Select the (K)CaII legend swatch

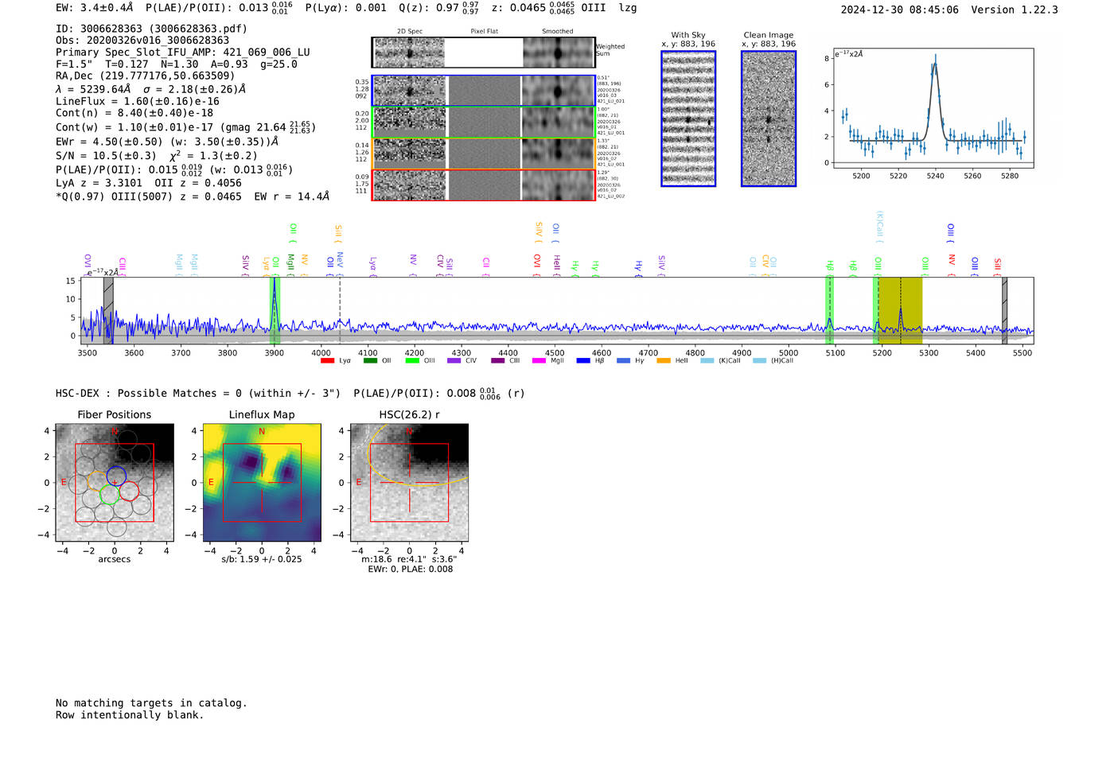[x=707, y=361]
